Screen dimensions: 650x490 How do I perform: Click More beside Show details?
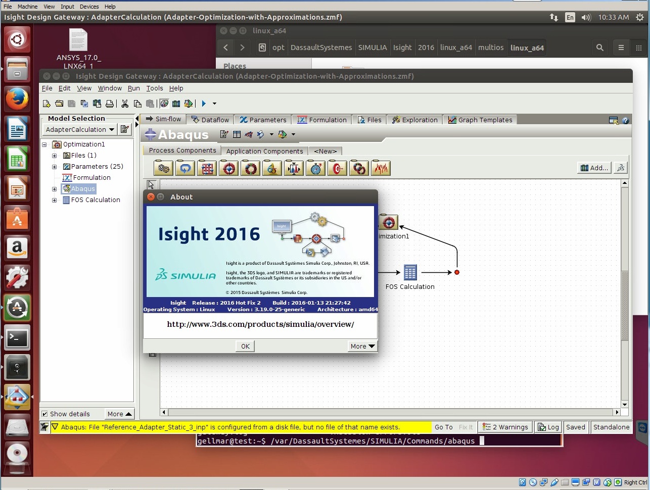tap(120, 414)
